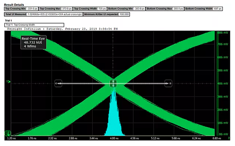Click the 486 mV vertical scale label
This screenshot has height=146, width=235.
point(222,83)
